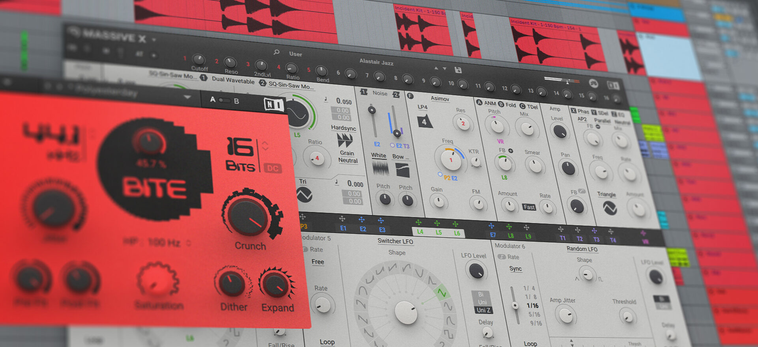Click the save preset floppy icon
The width and height of the screenshot is (758, 347).
pos(458,70)
